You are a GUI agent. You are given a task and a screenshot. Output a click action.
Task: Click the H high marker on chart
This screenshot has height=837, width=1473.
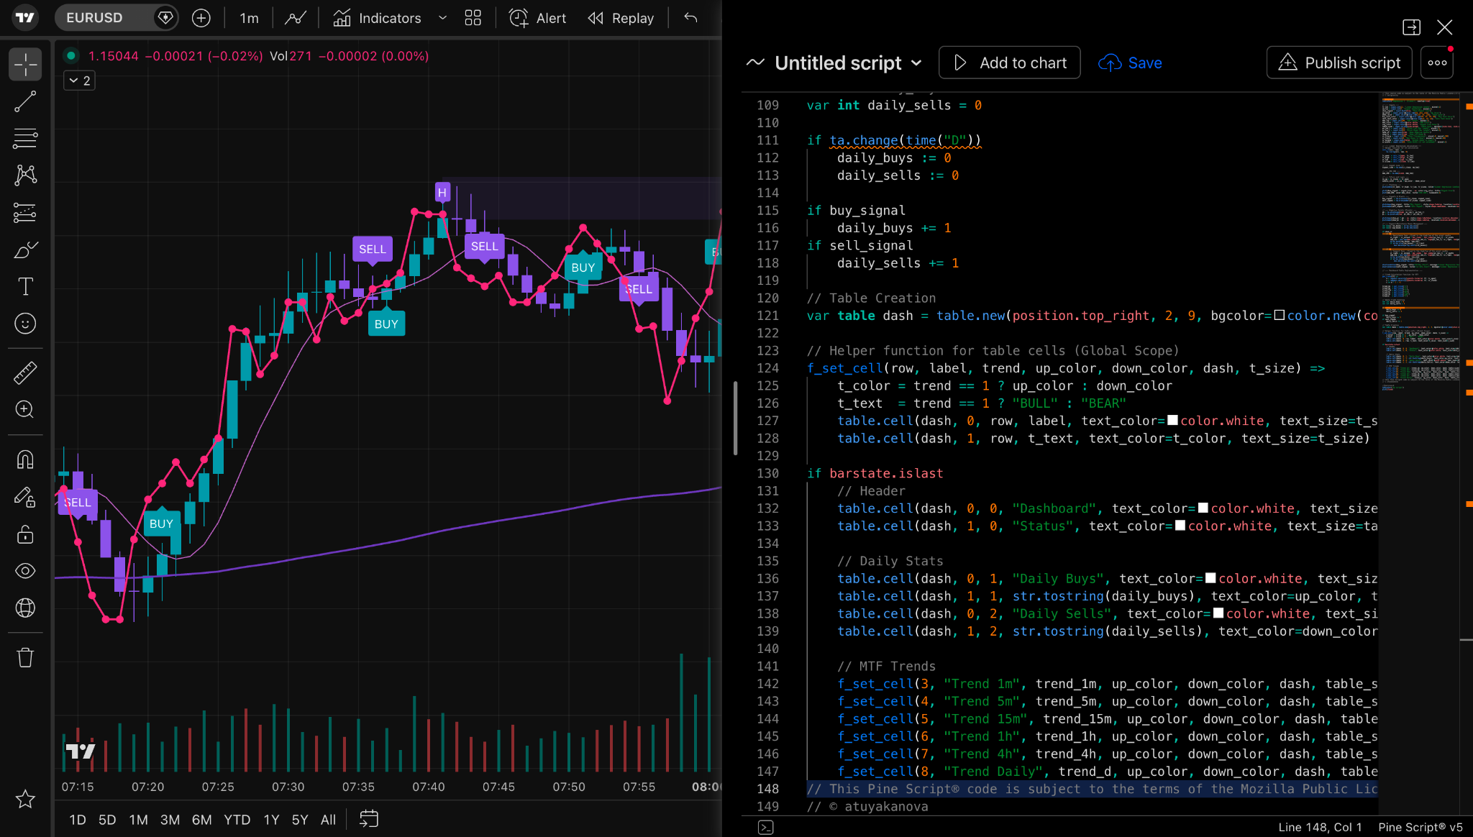[x=442, y=192]
